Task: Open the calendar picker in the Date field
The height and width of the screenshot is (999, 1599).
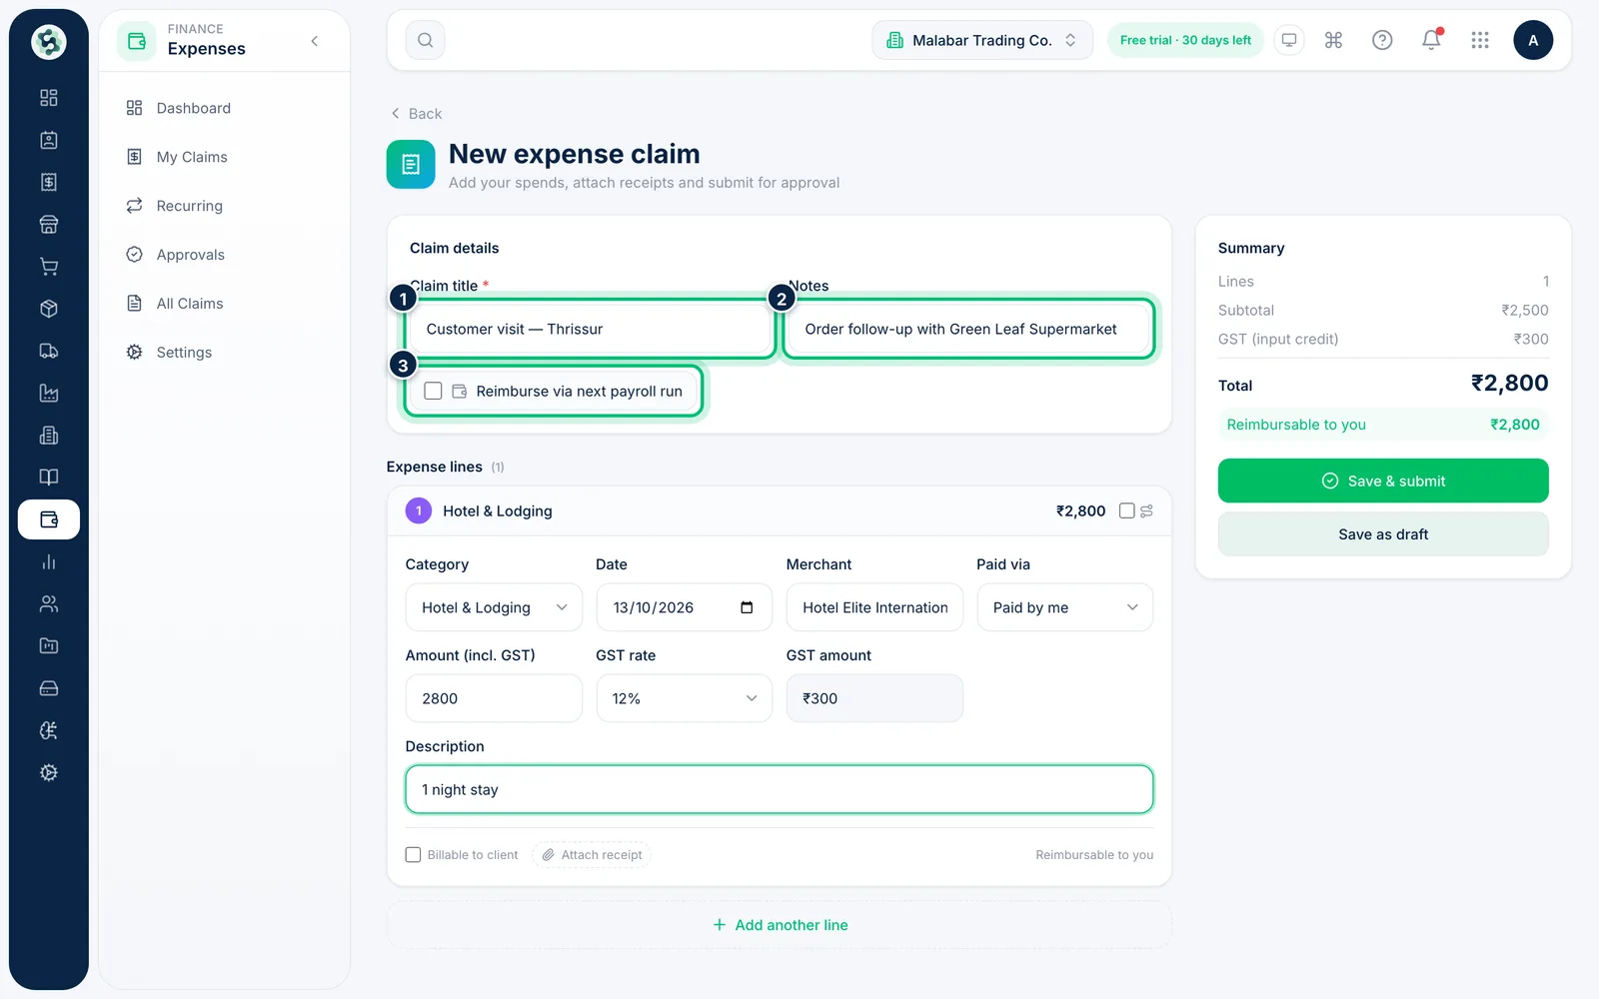Action: [747, 607]
